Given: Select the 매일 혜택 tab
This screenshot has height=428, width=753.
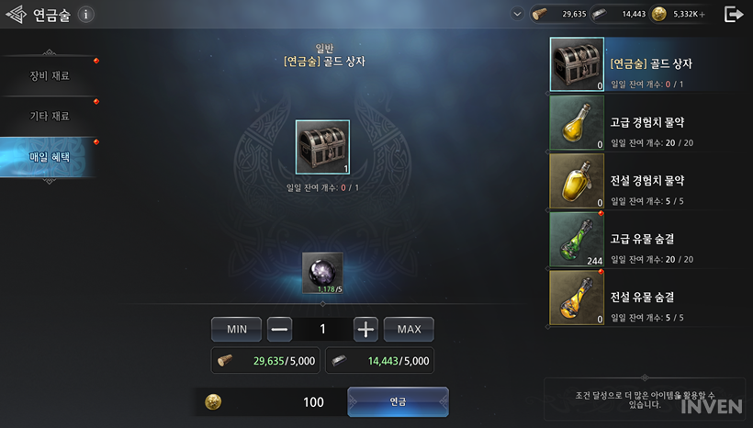Looking at the screenshot, I should coord(48,157).
